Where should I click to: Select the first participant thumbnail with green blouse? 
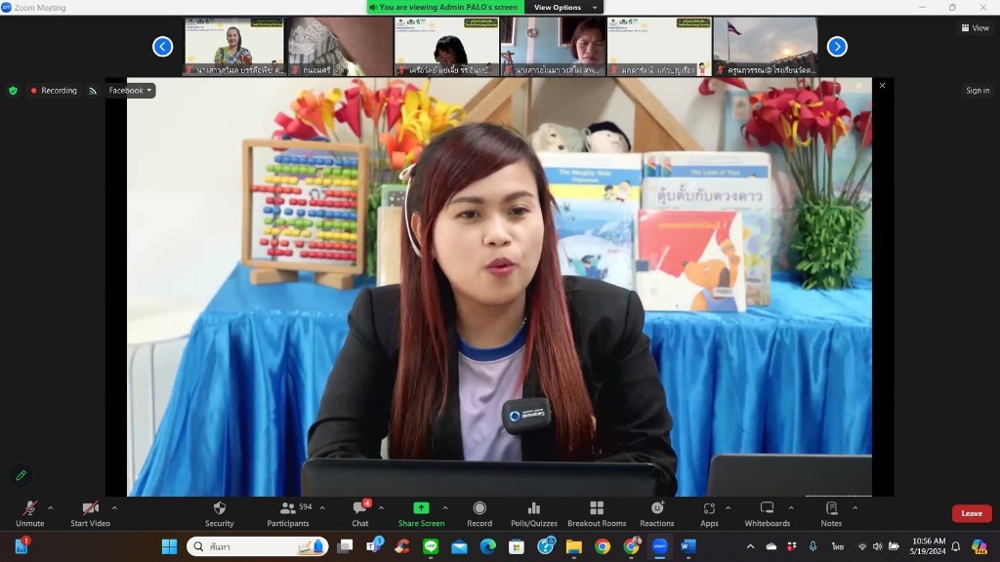pyautogui.click(x=234, y=47)
